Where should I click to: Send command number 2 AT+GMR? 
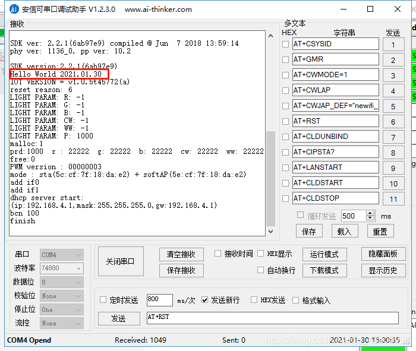(x=393, y=60)
